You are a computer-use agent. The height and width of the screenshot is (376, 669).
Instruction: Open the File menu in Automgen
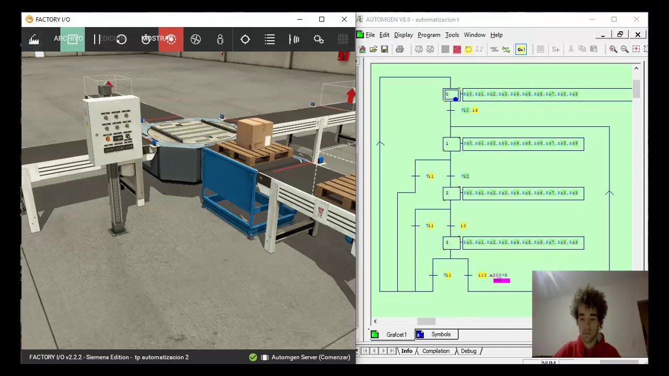pyautogui.click(x=370, y=35)
